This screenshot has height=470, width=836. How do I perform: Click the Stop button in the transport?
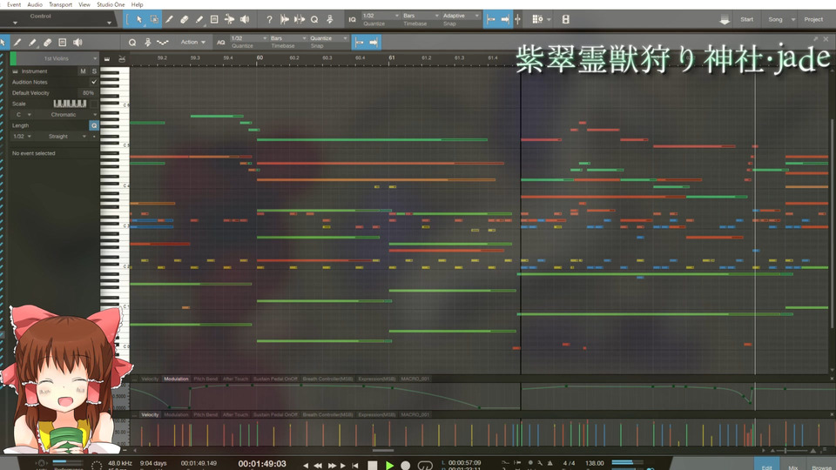point(373,465)
